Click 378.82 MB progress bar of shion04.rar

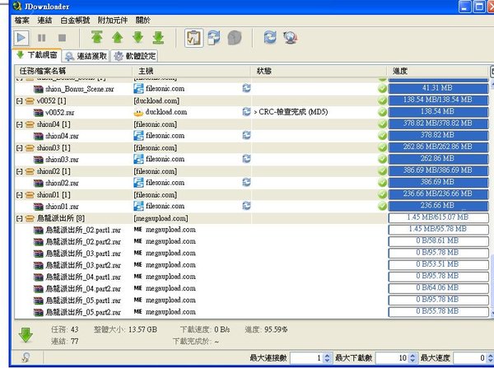[x=439, y=135]
